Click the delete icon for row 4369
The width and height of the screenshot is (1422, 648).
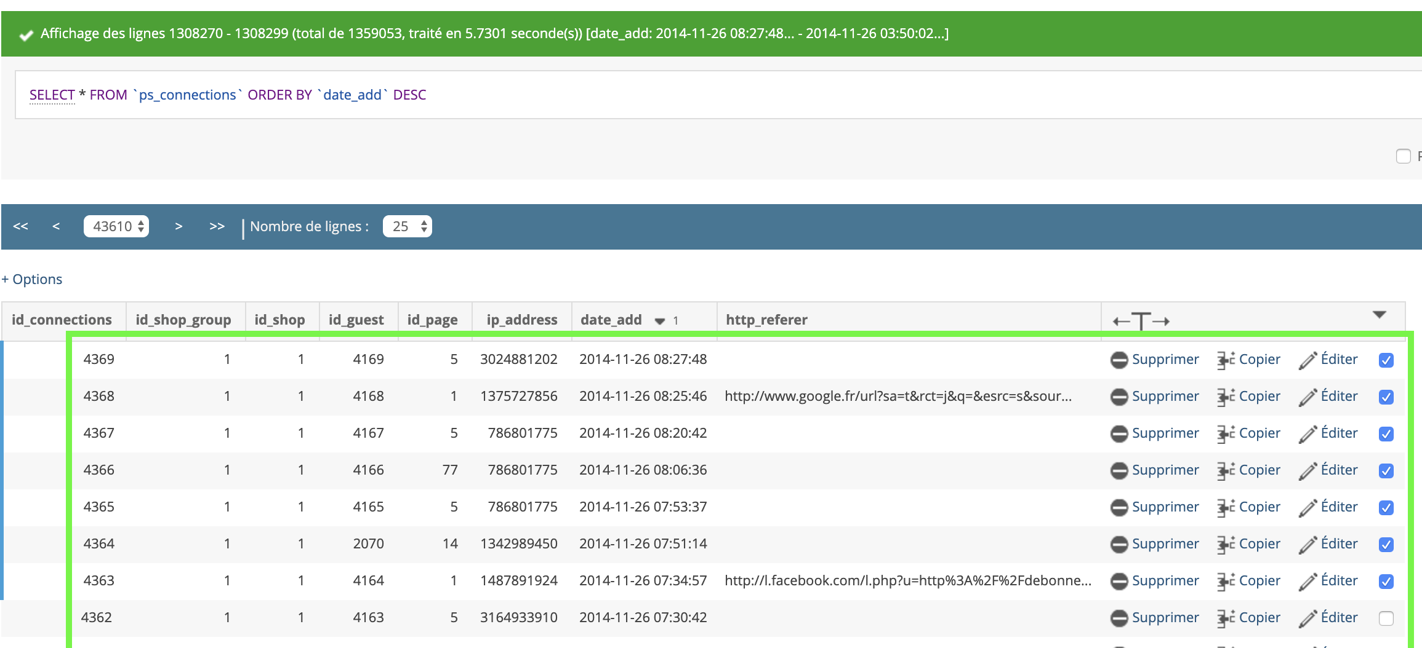[x=1119, y=360]
